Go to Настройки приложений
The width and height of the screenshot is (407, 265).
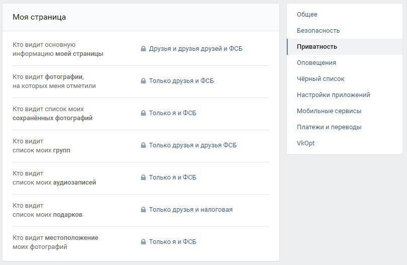333,95
